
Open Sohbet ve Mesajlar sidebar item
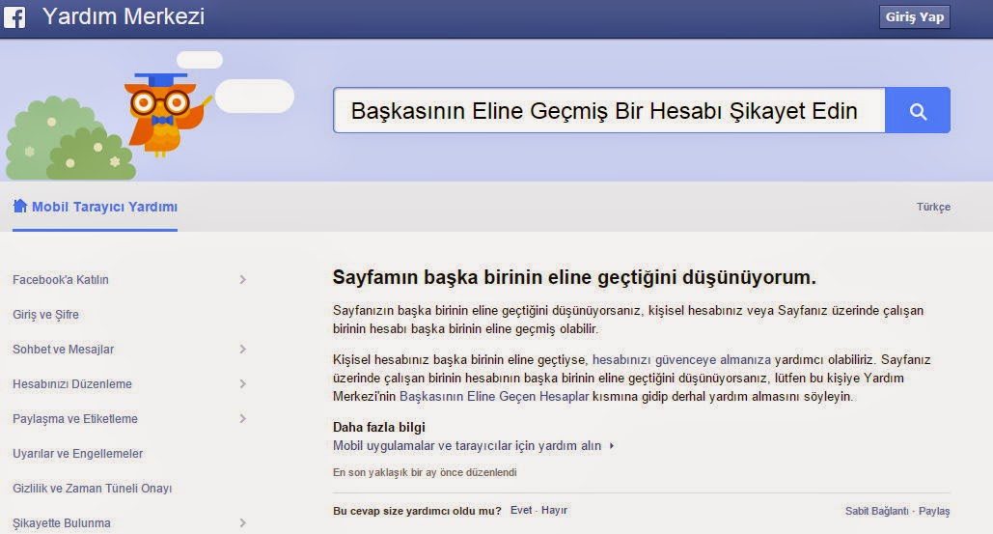pos(64,349)
